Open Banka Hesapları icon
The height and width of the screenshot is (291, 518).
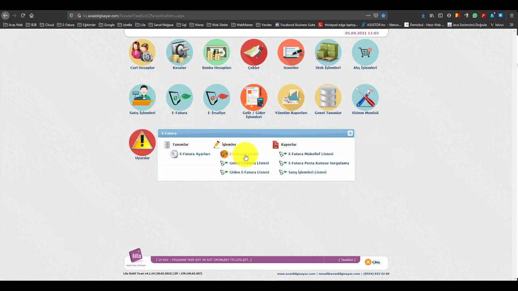[217, 53]
